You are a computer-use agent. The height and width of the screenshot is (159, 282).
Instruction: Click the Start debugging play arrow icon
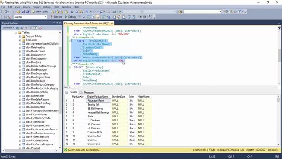point(120,12)
